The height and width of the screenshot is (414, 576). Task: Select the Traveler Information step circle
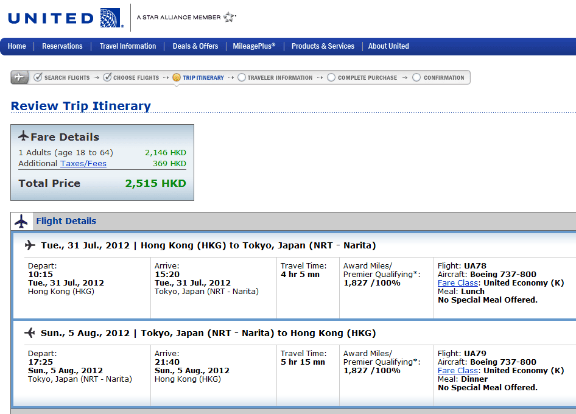(242, 77)
